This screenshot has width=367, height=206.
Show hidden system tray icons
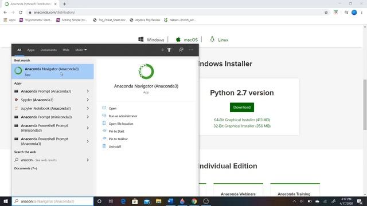294,201
